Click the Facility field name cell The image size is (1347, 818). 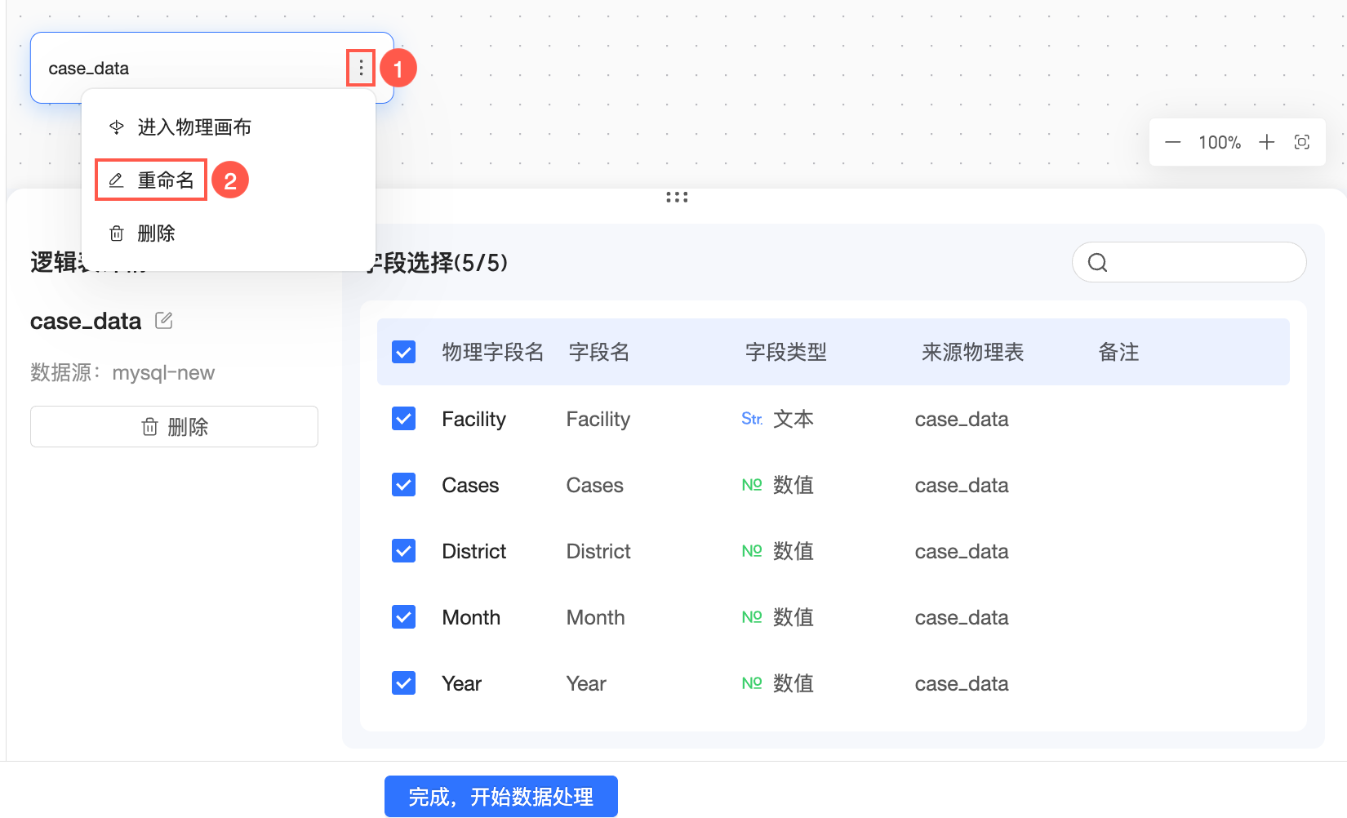tap(598, 419)
